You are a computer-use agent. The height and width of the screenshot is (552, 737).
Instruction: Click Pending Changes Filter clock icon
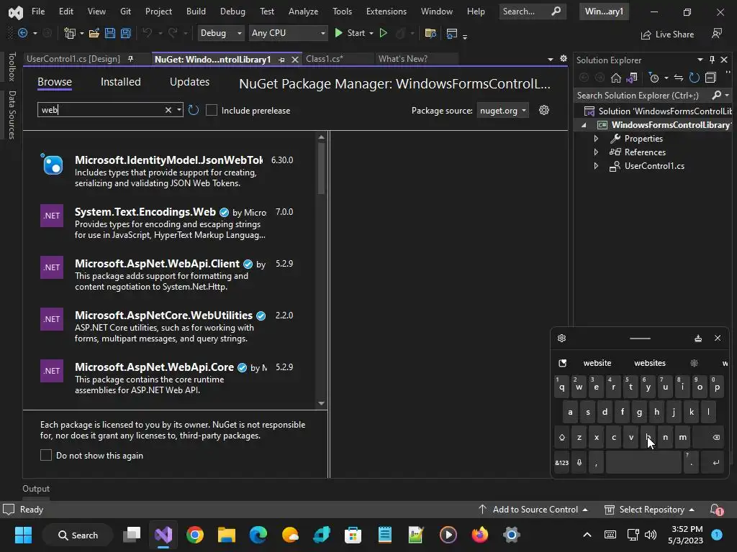654,78
